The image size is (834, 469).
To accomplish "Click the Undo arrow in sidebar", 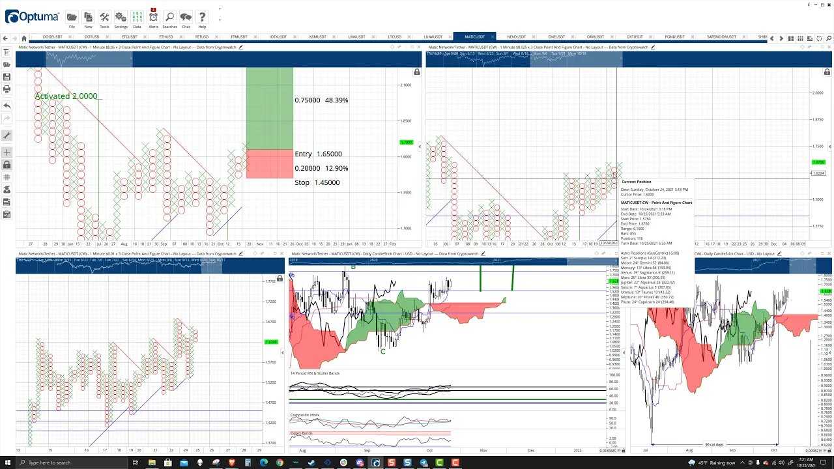I will coord(7,106).
